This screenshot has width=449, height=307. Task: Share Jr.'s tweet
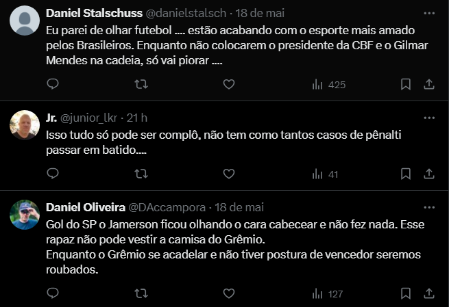429,174
